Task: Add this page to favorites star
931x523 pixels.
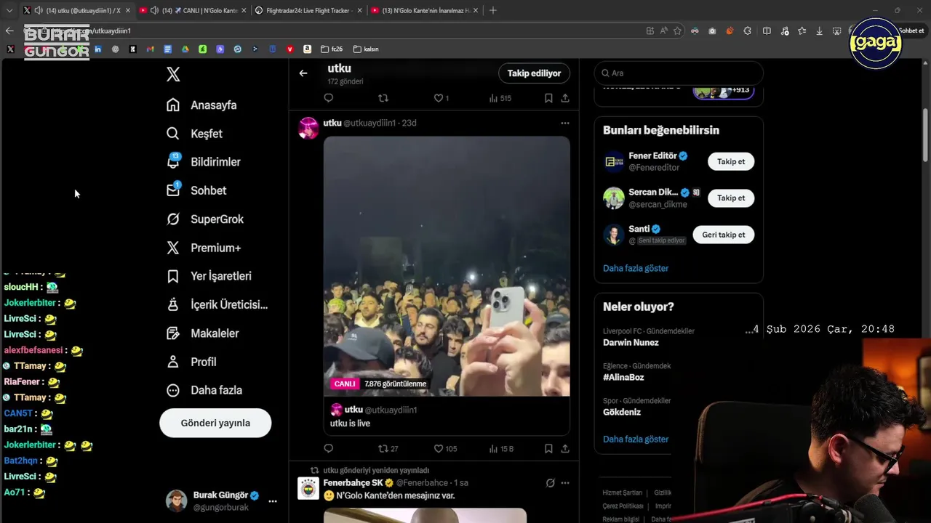Action: point(677,31)
